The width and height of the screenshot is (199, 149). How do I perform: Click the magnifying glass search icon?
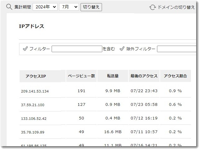pyautogui.click(x=9, y=7)
